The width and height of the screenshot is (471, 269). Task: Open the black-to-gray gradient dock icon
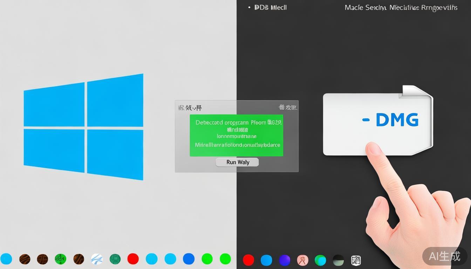tap(338, 260)
